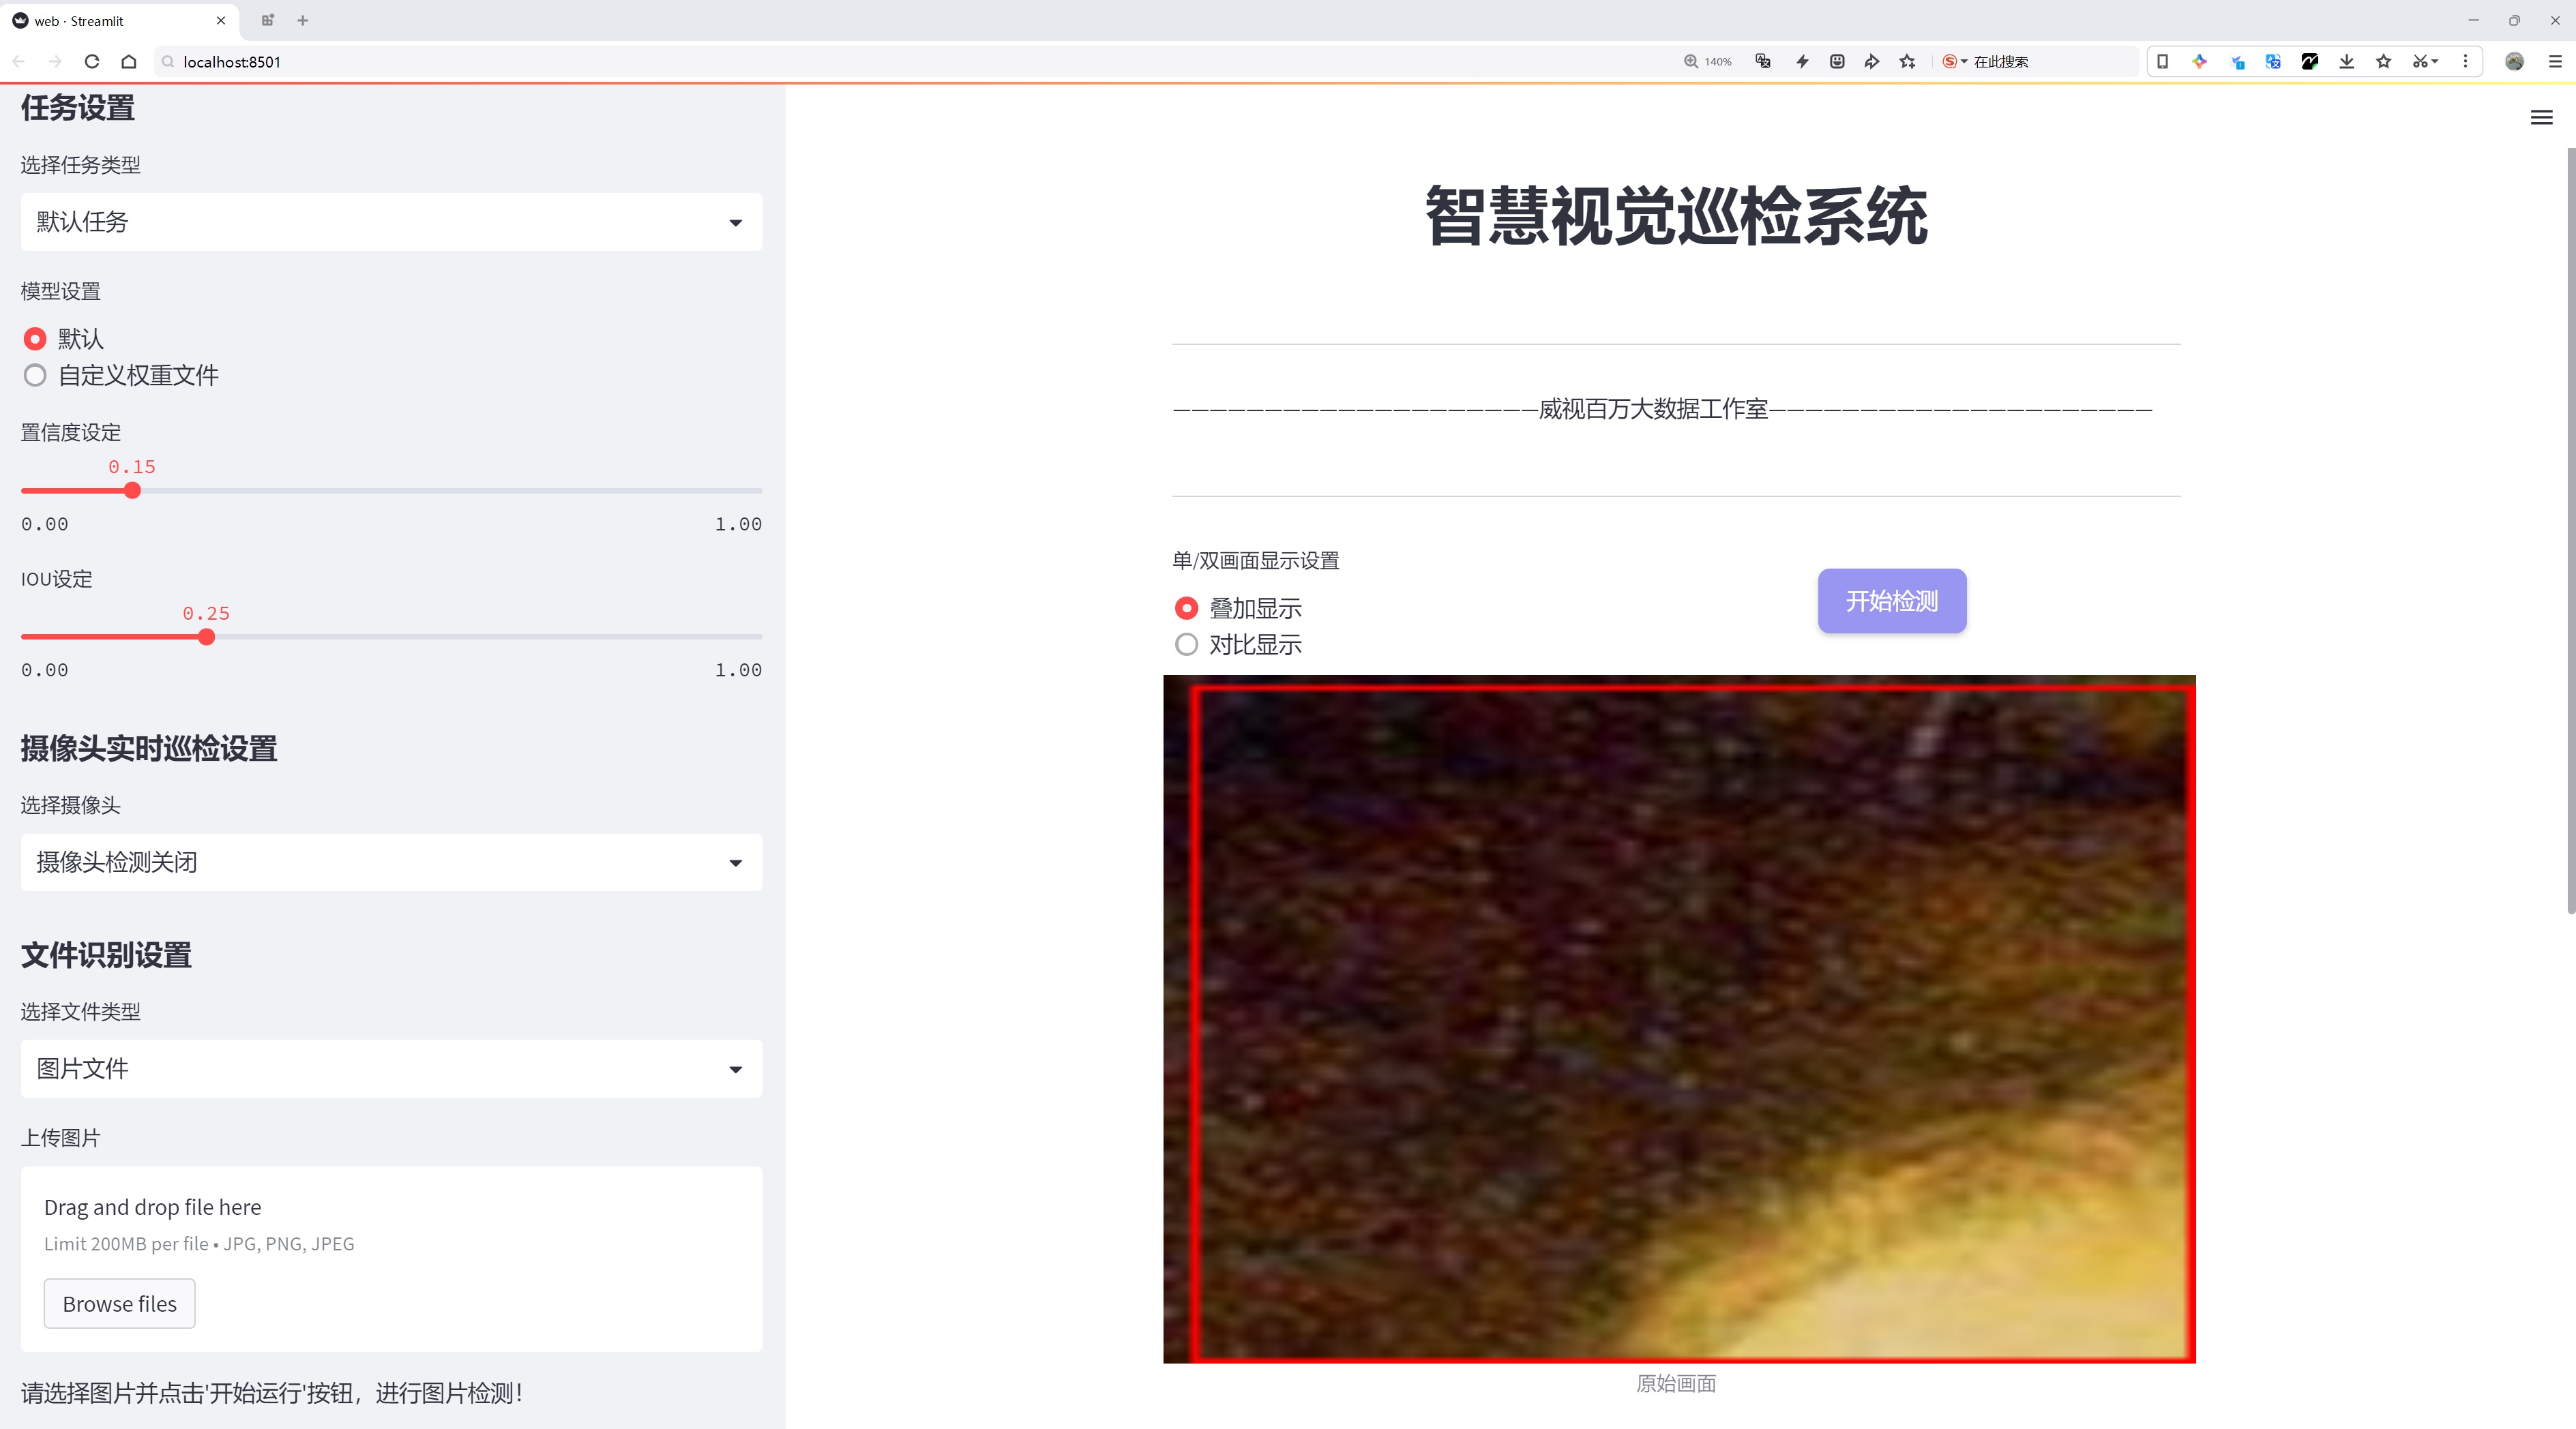
Task: Select 自定义权重文件 radio option
Action: (x=35, y=376)
